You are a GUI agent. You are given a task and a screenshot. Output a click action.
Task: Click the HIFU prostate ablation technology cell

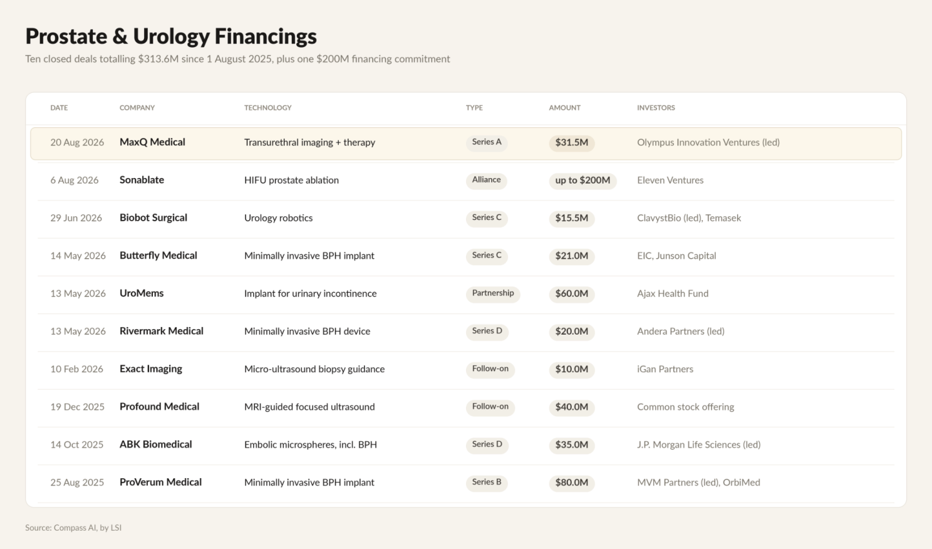coord(291,180)
